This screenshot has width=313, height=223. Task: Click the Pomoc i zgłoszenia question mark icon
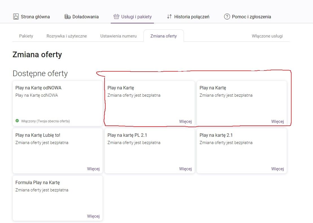[x=227, y=17]
